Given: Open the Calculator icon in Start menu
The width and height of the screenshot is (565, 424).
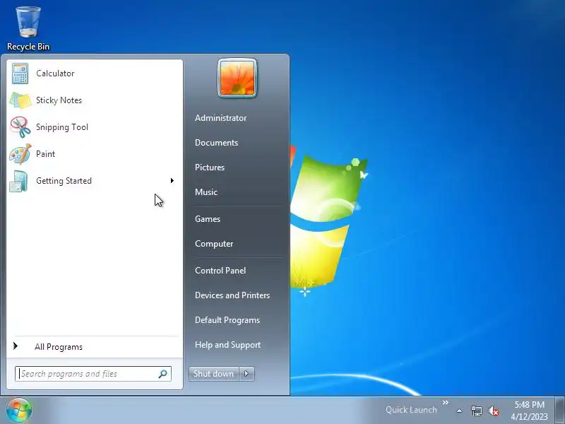Looking at the screenshot, I should coord(20,73).
